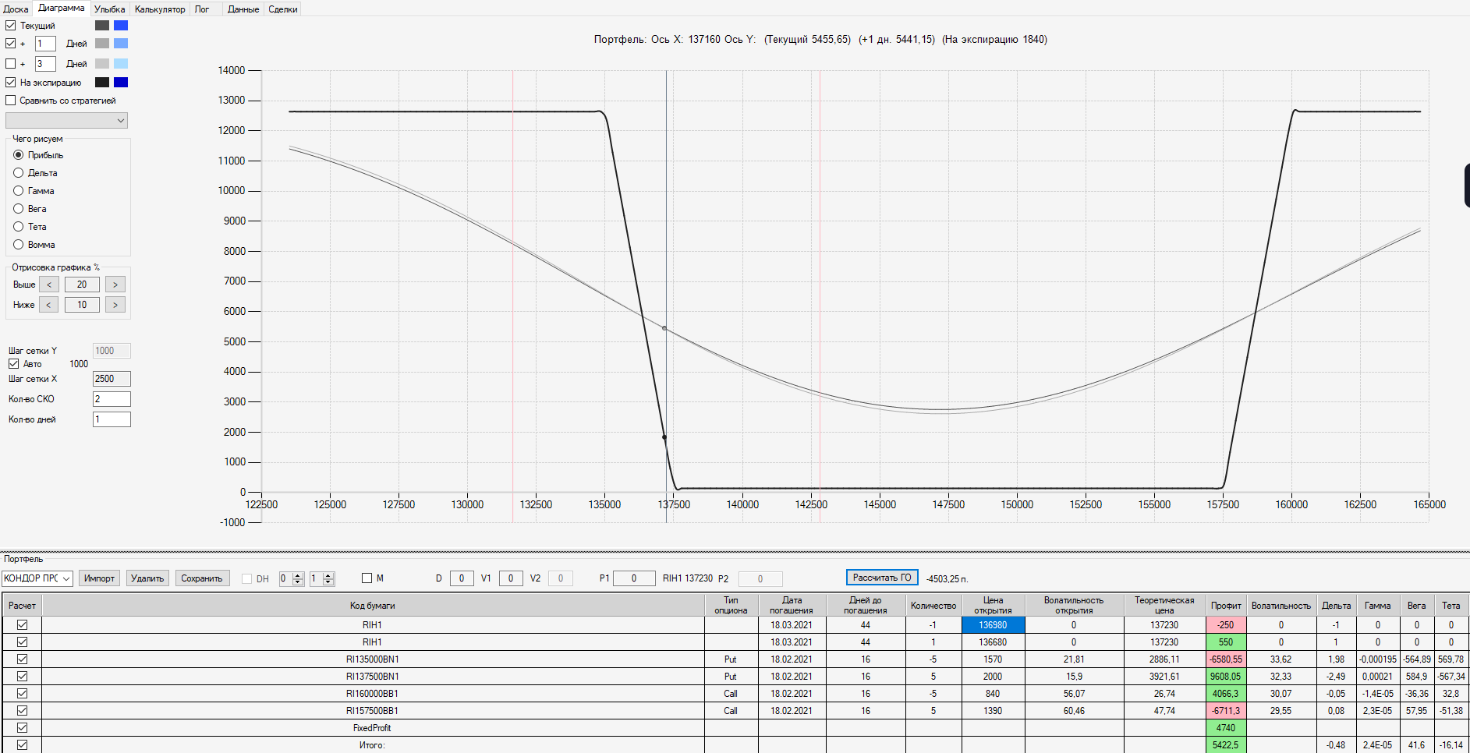Toggle the Авто grid step checkbox
The height and width of the screenshot is (753, 1470).
coord(14,364)
